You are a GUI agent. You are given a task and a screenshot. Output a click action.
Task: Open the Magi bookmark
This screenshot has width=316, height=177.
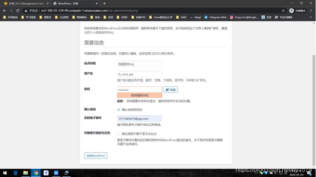(x=196, y=17)
